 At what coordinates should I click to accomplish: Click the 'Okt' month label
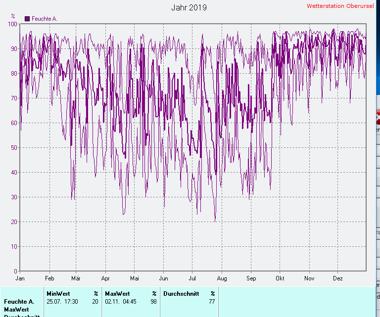pyautogui.click(x=280, y=278)
